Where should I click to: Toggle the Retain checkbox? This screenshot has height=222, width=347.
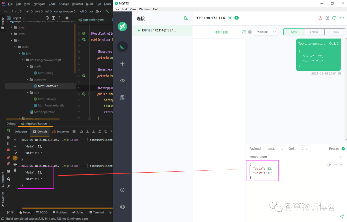coord(343,149)
